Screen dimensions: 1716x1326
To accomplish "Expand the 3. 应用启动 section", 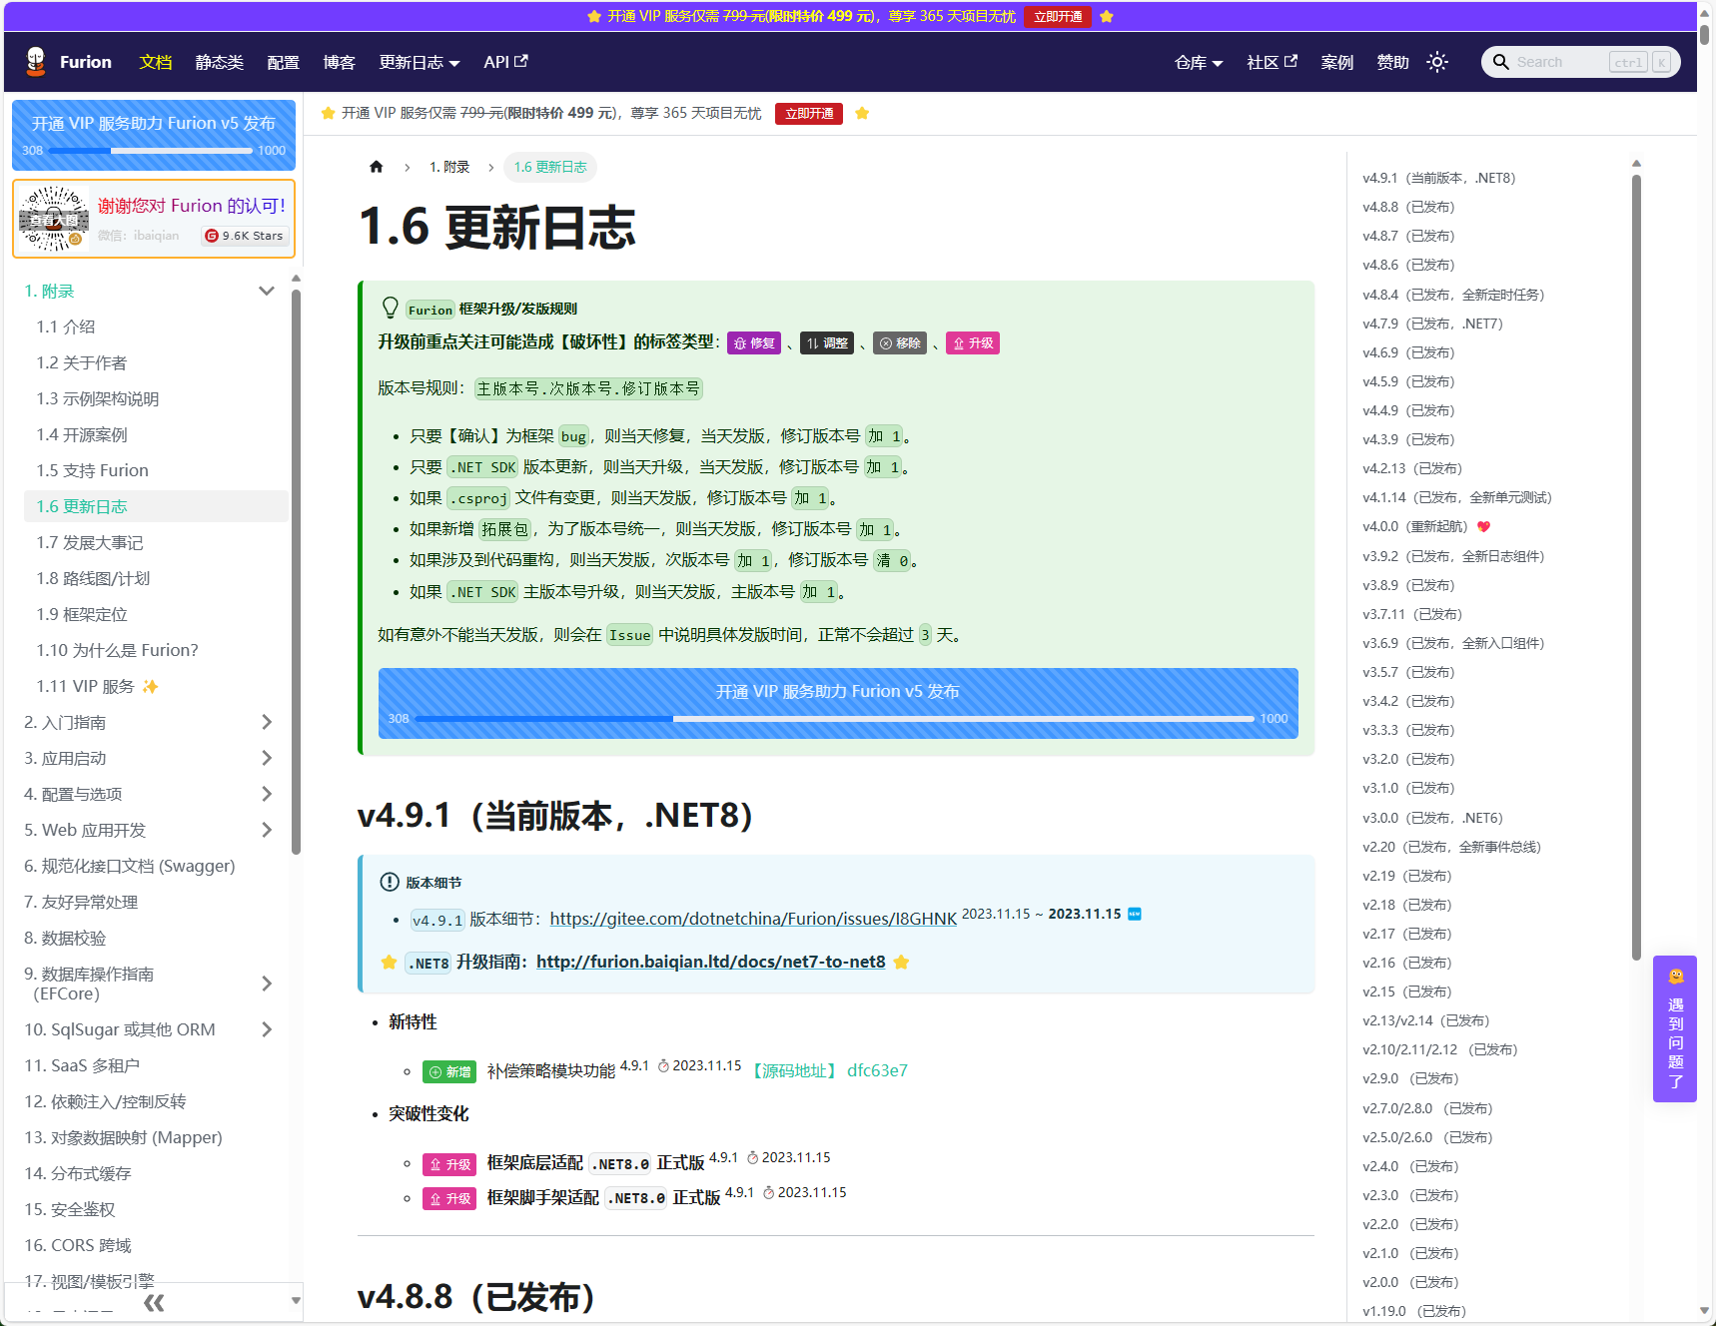I will click(267, 758).
